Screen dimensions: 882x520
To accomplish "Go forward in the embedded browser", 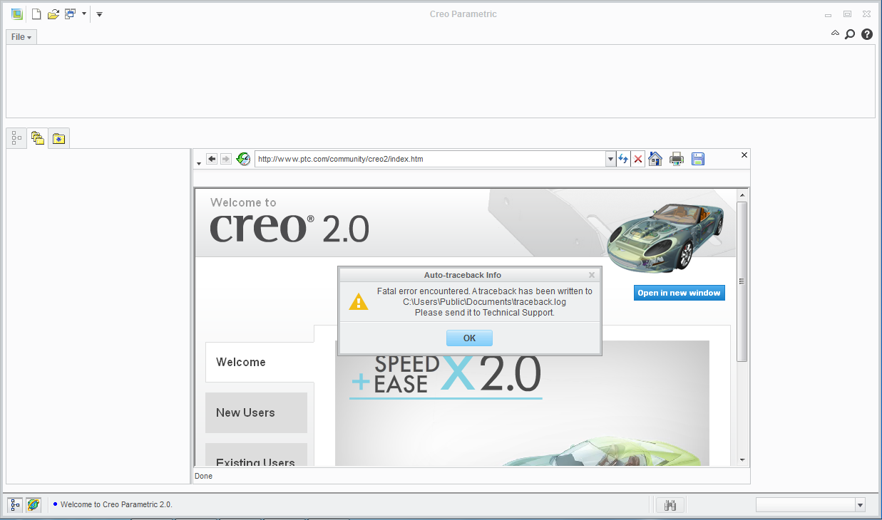I will tap(226, 159).
